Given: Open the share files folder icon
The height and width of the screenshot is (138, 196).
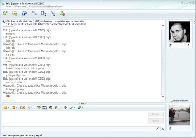Looking at the screenshot, I should click(15, 13).
